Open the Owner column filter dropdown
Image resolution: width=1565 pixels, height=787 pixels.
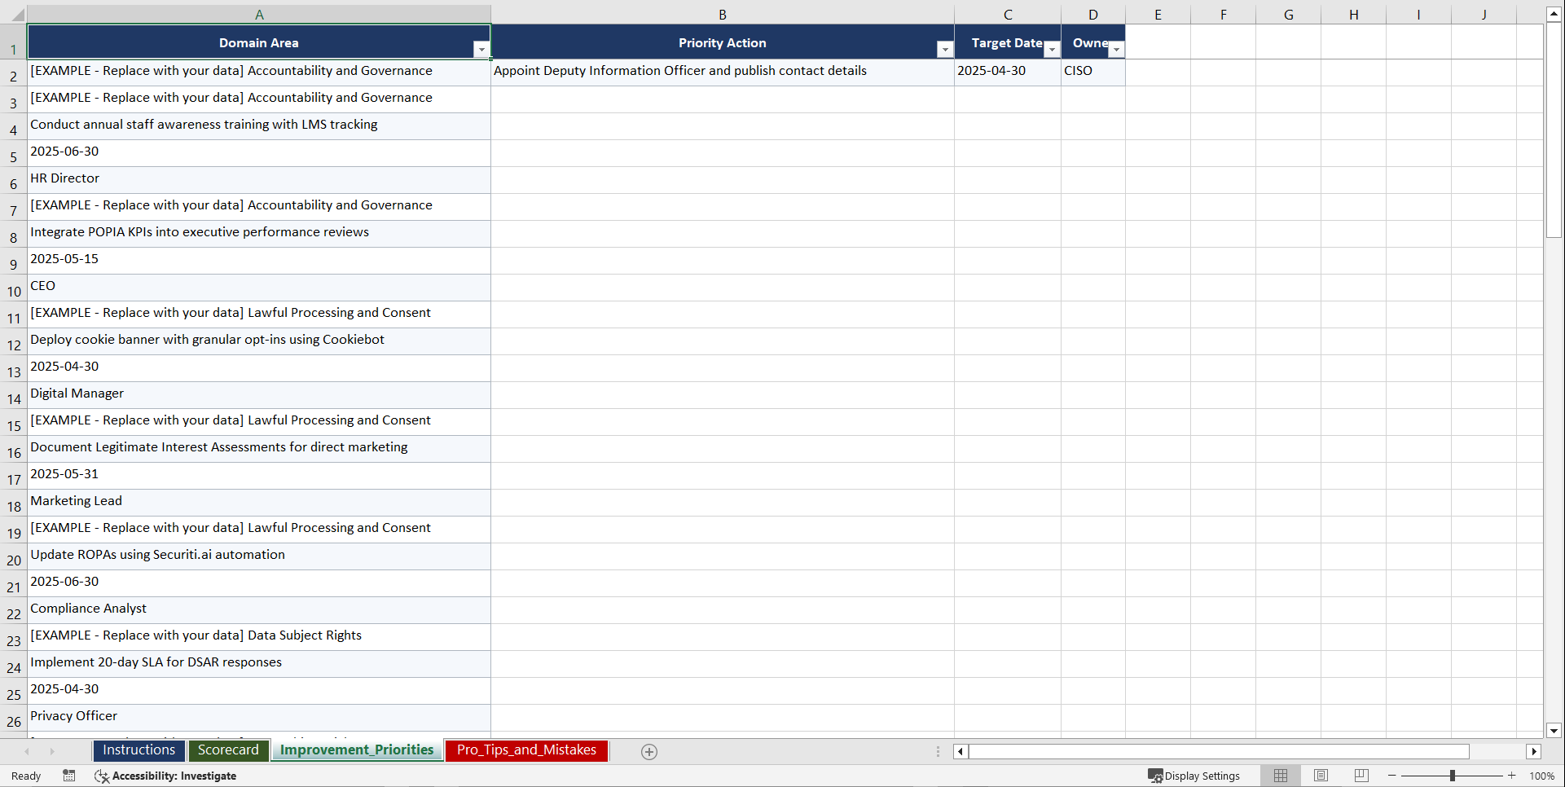(1116, 49)
